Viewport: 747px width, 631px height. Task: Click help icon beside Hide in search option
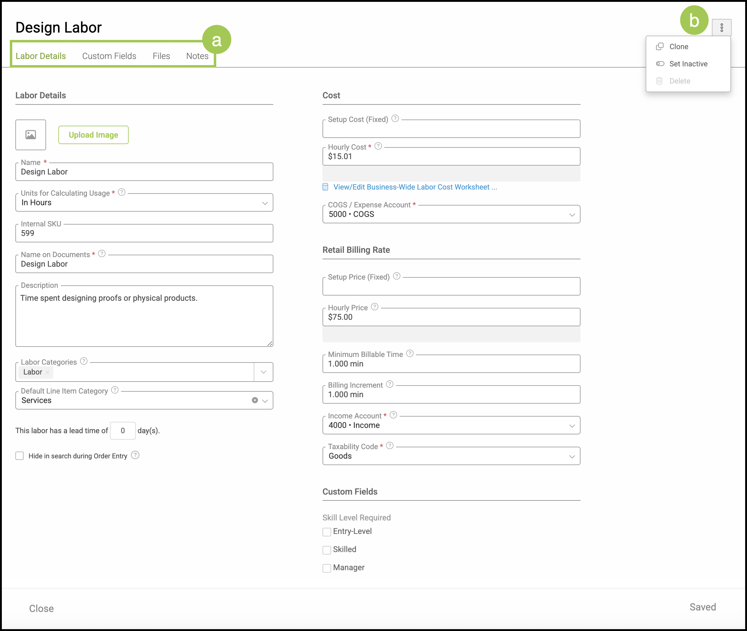coord(135,455)
